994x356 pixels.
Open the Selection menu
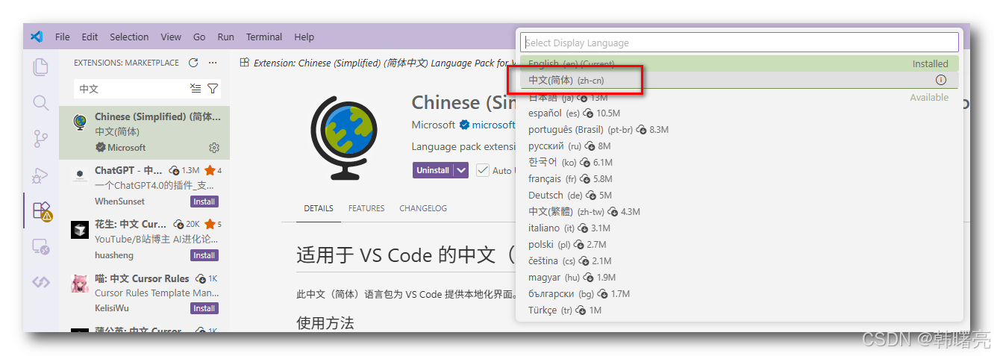click(129, 37)
